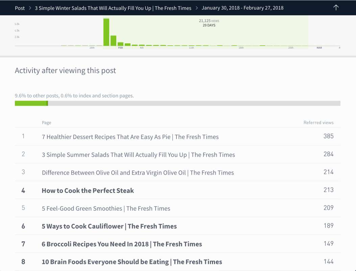
Task: Click the "Page" column header
Action: click(46, 123)
